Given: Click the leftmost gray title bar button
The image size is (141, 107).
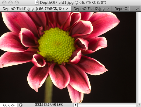Looking at the screenshot, I should 4,3.
